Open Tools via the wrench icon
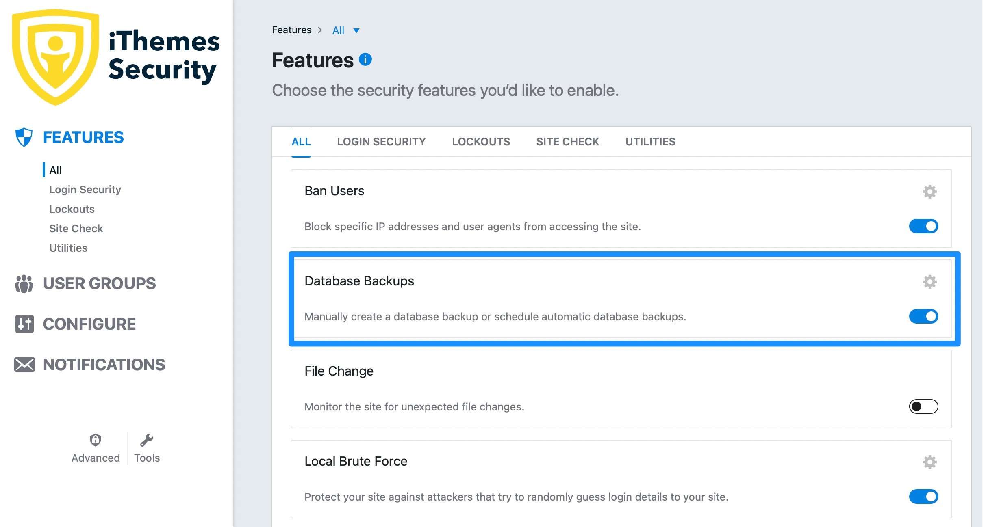Image resolution: width=999 pixels, height=527 pixels. click(x=147, y=439)
